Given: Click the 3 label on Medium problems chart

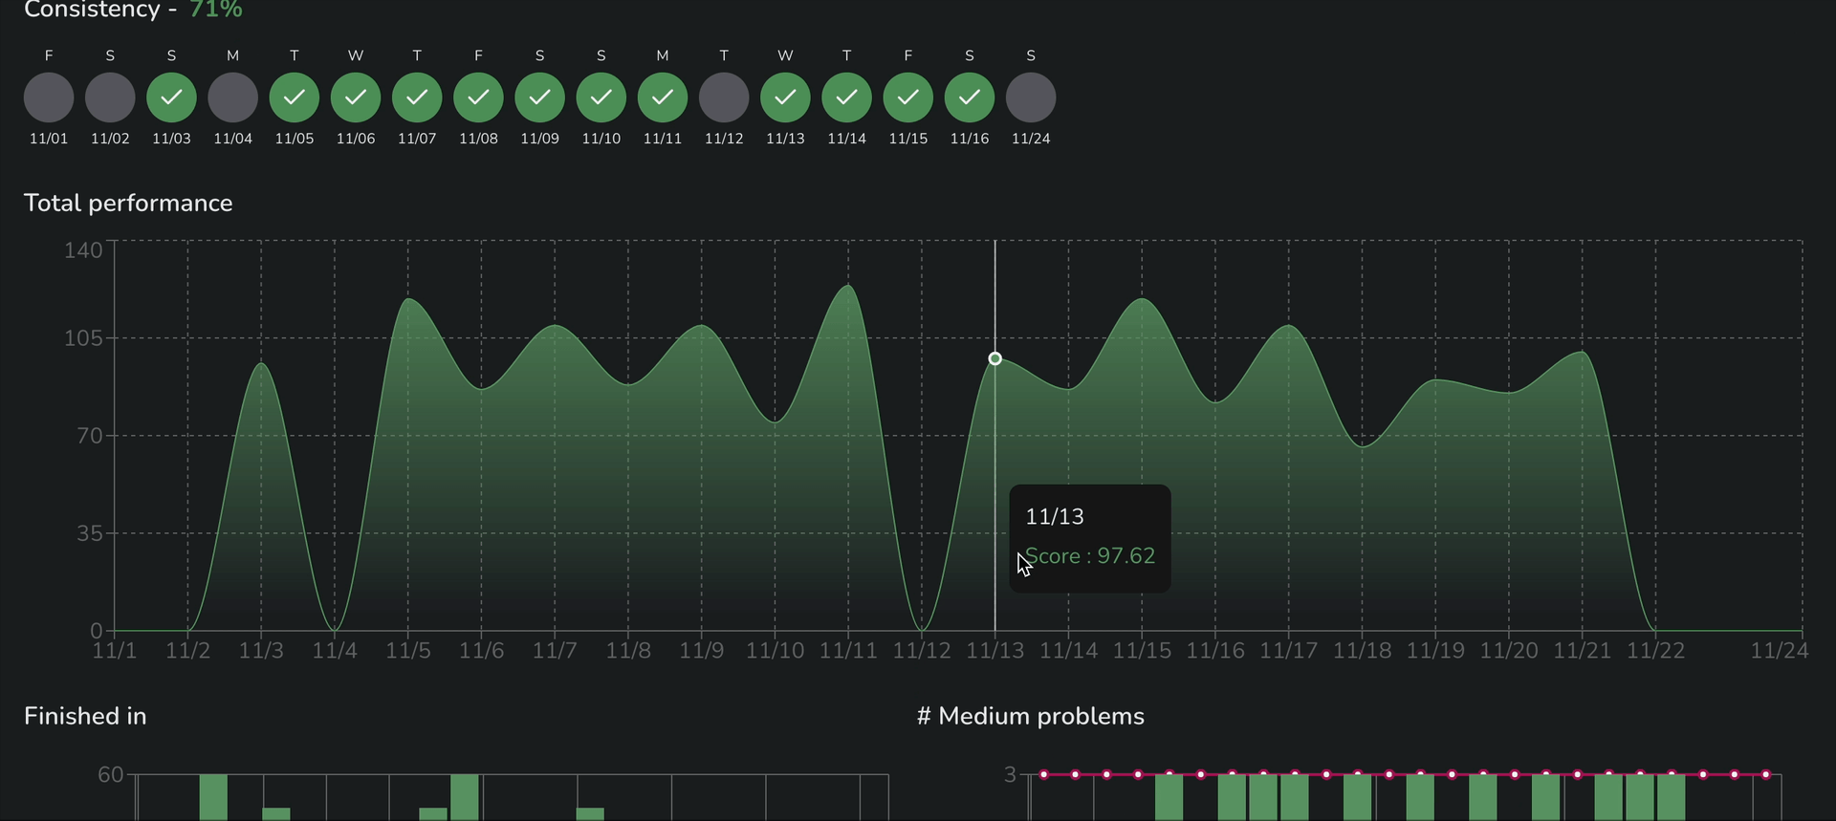Looking at the screenshot, I should [x=1010, y=774].
